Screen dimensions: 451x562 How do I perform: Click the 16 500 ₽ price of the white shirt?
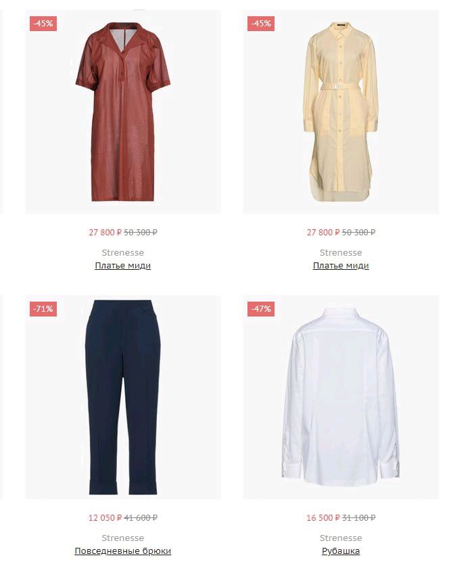coord(323,518)
